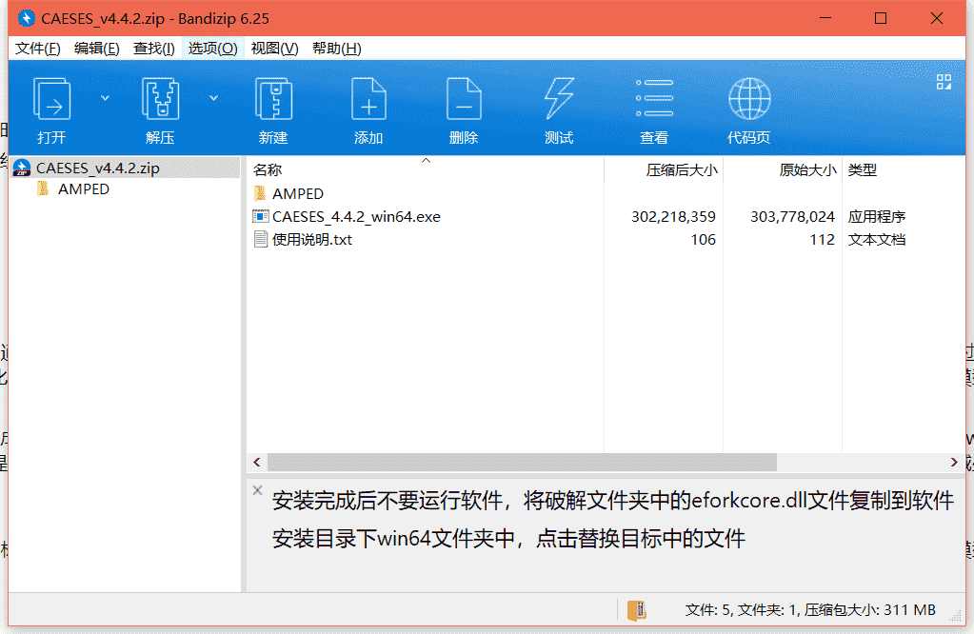Image resolution: width=974 pixels, height=634 pixels.
Task: Click the horizontal scrollbar right arrow
Action: coord(954,462)
